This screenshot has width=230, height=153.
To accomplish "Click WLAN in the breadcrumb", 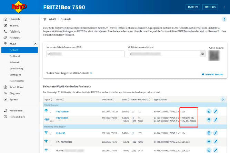I will pos(52,19).
